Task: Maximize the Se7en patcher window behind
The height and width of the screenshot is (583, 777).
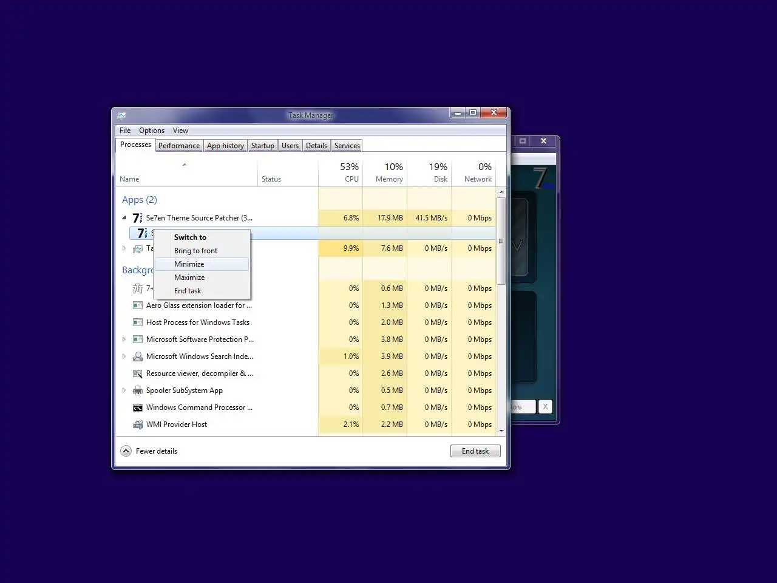Action: [522, 141]
